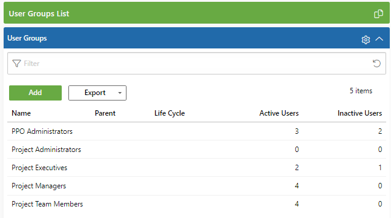Click active users value 4 for Project Managers
391x218 pixels.
click(x=297, y=185)
